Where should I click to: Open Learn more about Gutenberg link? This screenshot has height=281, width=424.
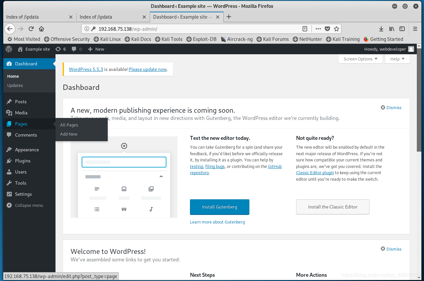(x=217, y=222)
